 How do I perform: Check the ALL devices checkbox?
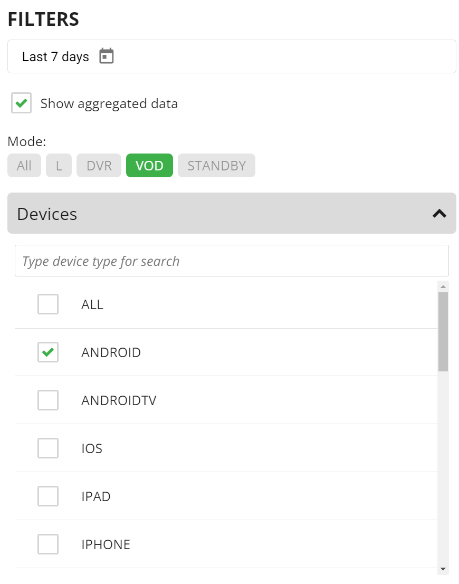48,304
